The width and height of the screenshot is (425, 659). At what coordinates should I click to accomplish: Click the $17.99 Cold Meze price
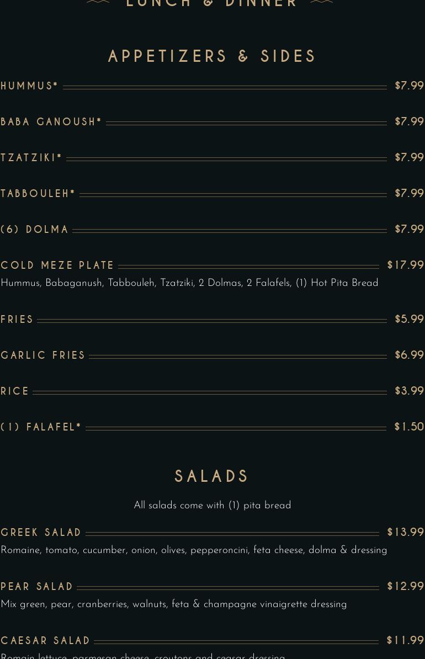tap(405, 265)
